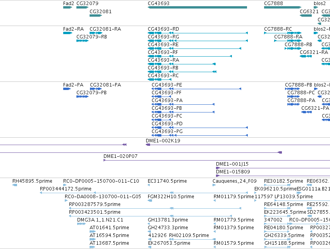Select the CG43693-PF protein label
330x249 pixels.
point(166,93)
